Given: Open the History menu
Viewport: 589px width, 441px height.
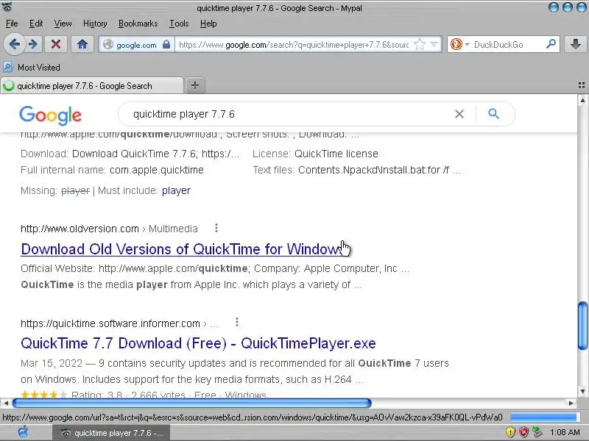Looking at the screenshot, I should click(x=95, y=24).
